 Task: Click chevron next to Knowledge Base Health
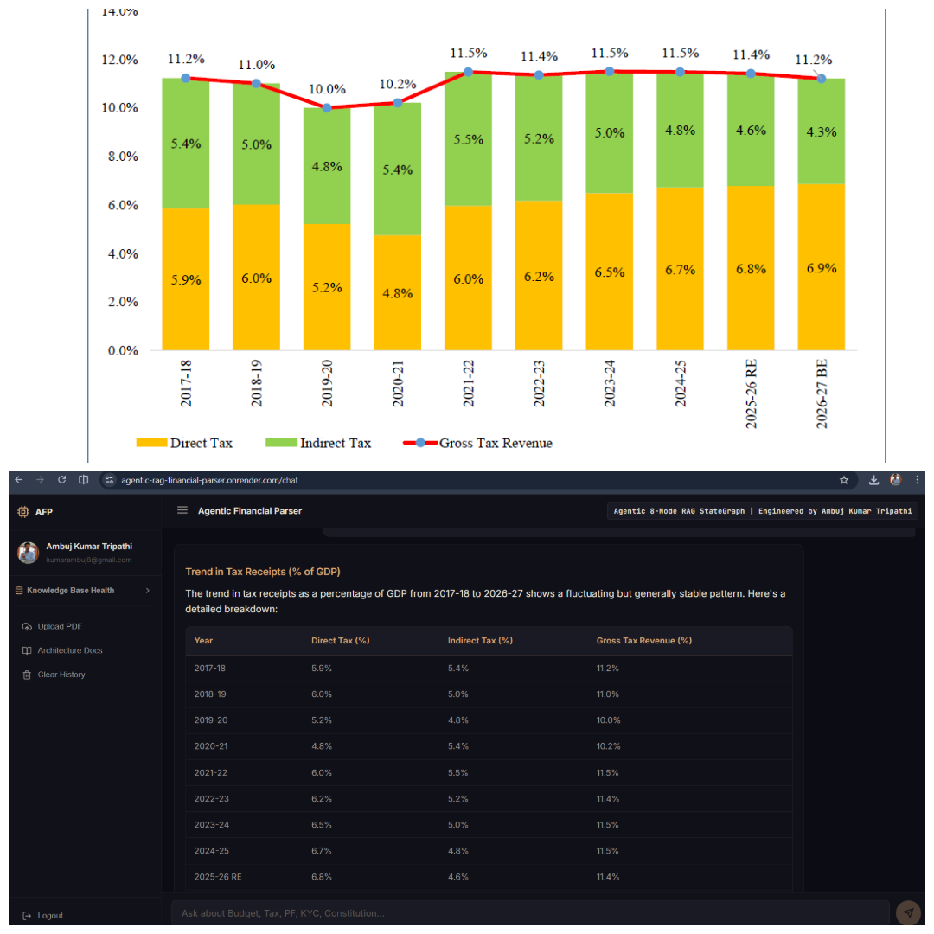click(148, 591)
